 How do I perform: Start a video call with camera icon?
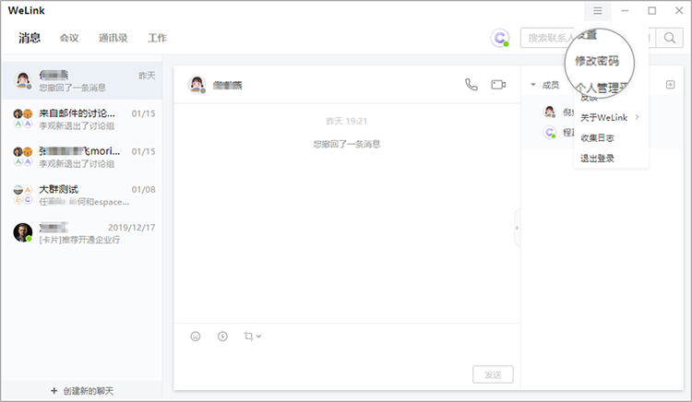498,84
